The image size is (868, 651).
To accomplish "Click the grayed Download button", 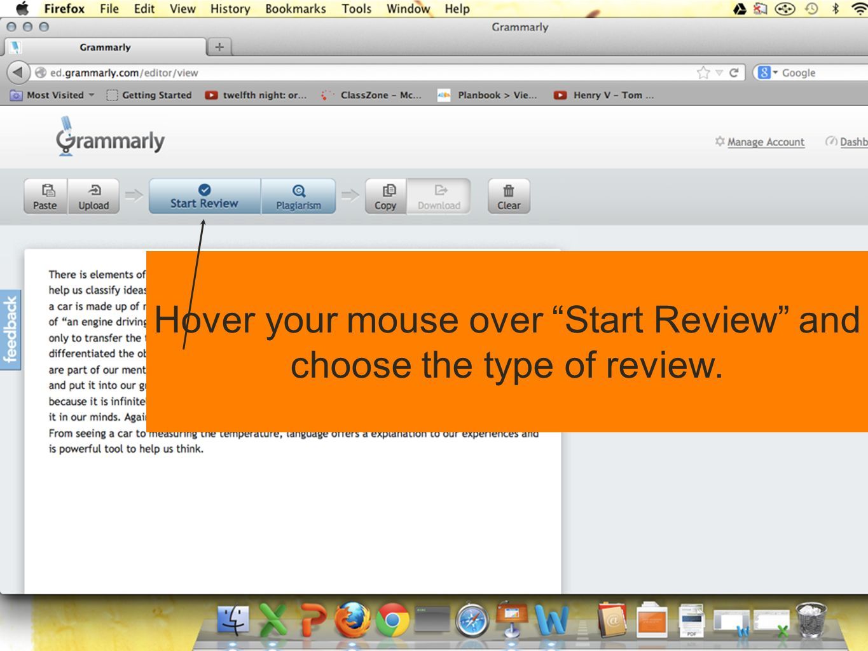I will pos(439,196).
